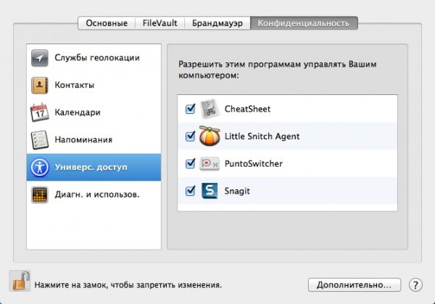Switch to the Основные tab

[x=107, y=23]
